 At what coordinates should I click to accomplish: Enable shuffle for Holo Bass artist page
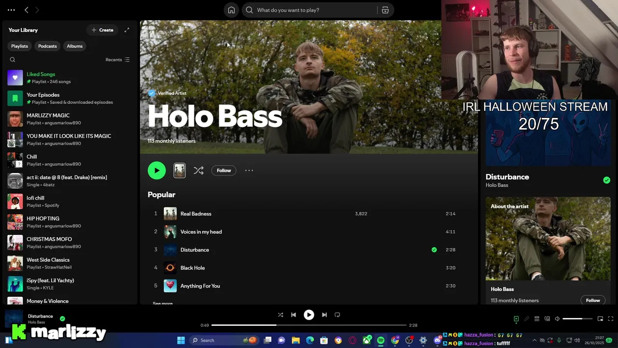198,170
